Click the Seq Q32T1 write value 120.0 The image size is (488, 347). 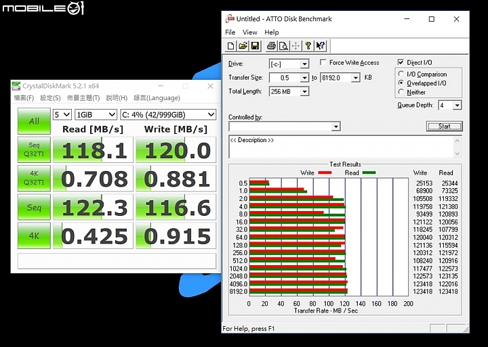coord(176,149)
